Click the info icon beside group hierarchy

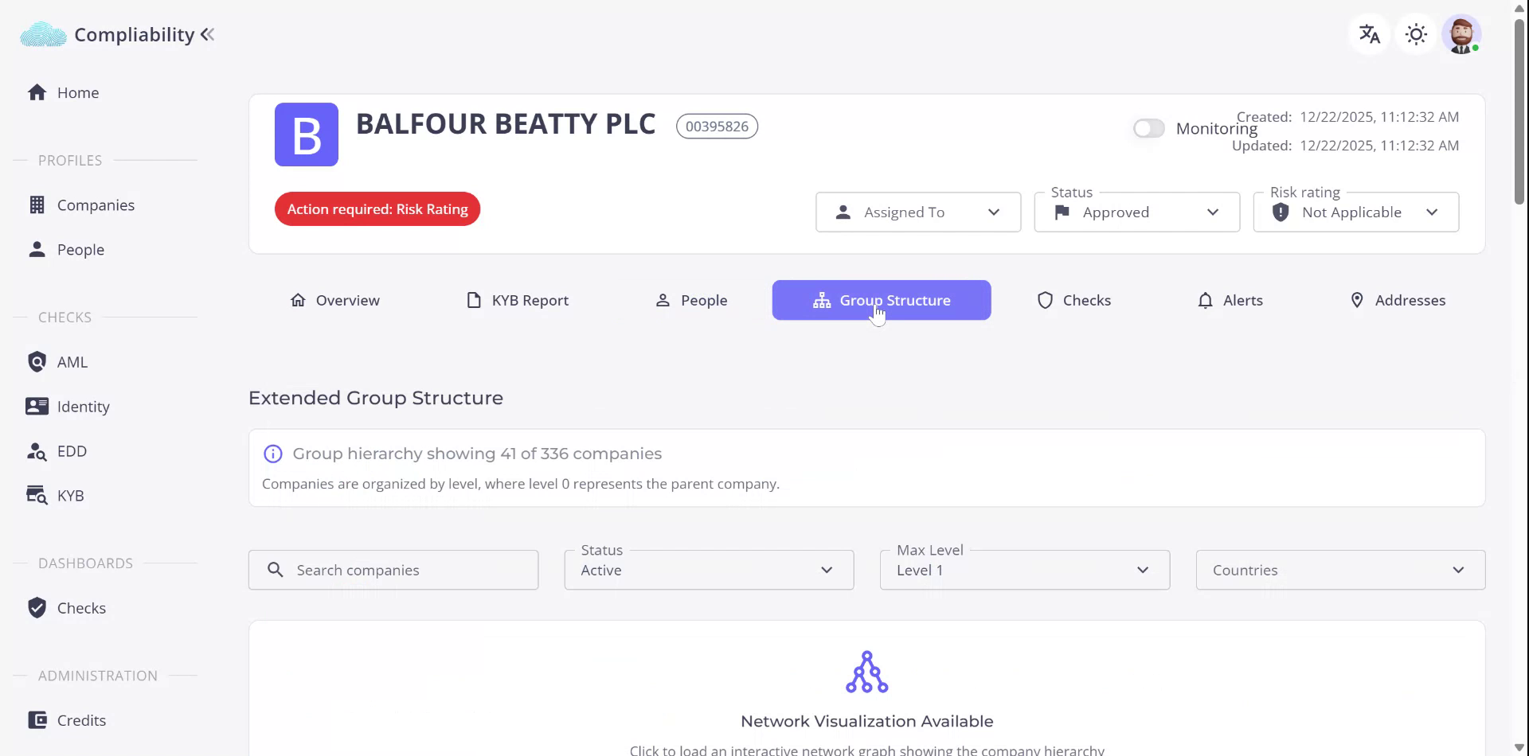point(273,454)
